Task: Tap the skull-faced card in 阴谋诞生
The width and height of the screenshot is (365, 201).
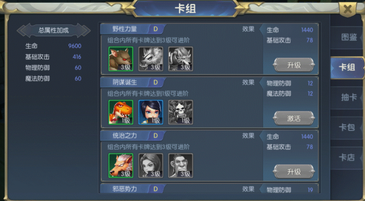Action: pos(181,112)
